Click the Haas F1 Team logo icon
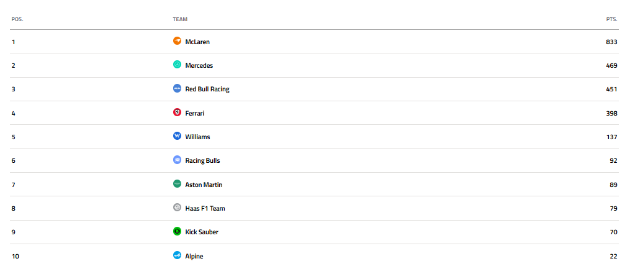The image size is (630, 279). tap(177, 208)
